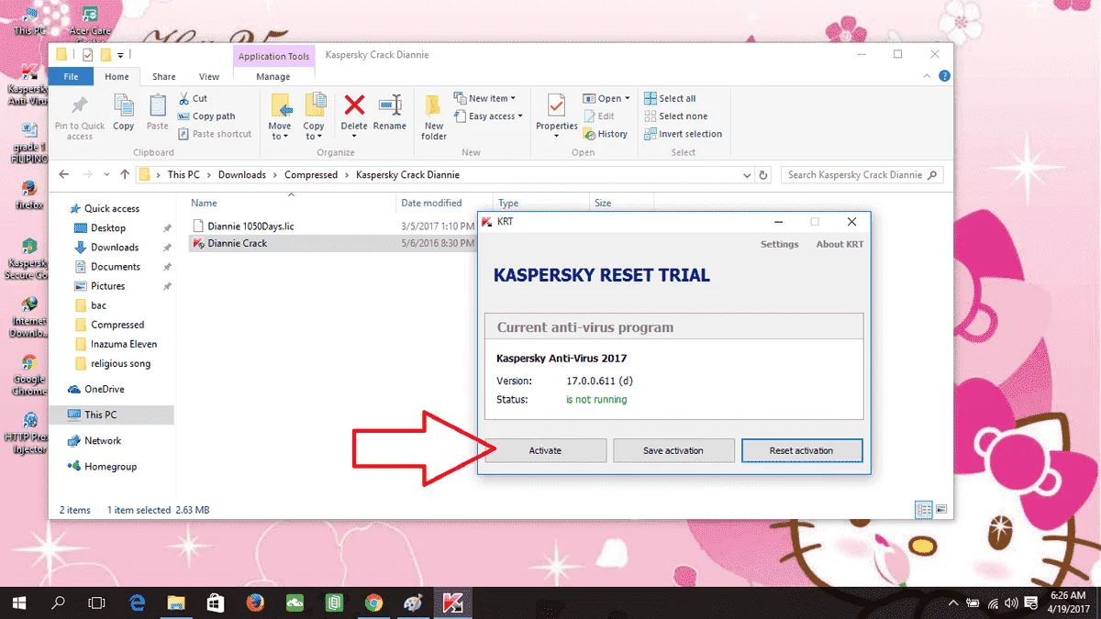The height and width of the screenshot is (619, 1101).
Task: Switch Explorer to Details view
Action: (924, 510)
